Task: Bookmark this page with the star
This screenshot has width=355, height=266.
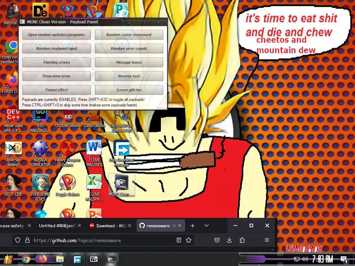Action: click(x=189, y=240)
